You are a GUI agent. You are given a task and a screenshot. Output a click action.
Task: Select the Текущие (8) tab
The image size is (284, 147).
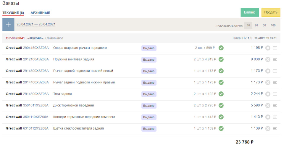[13, 13]
